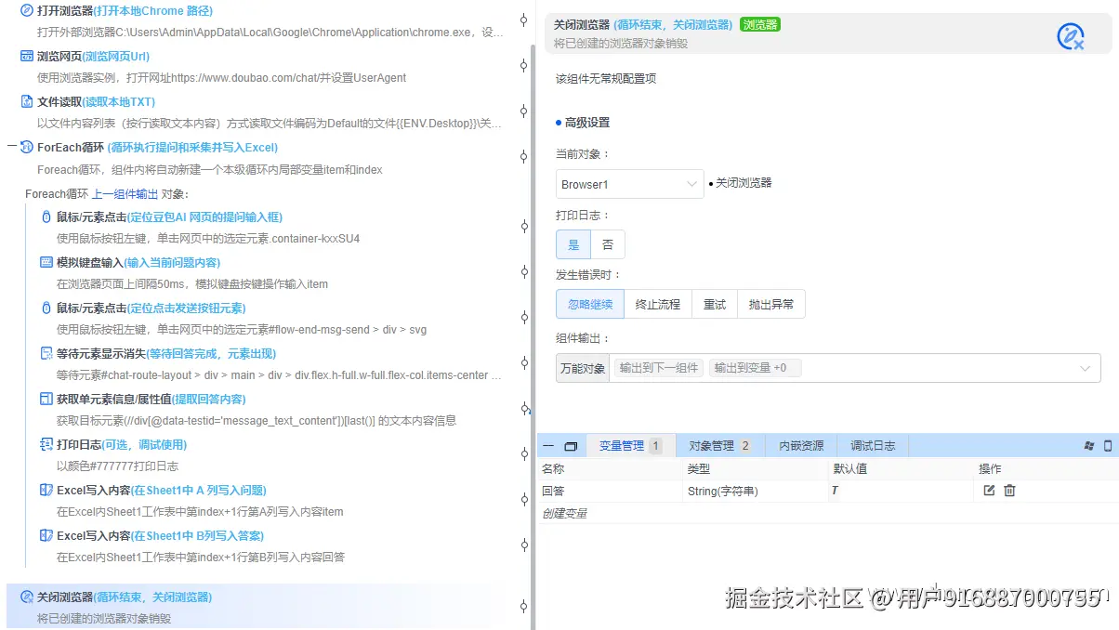Click the 类型 column header

698,468
